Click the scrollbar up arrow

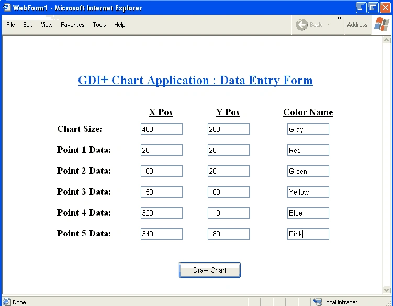click(x=387, y=40)
